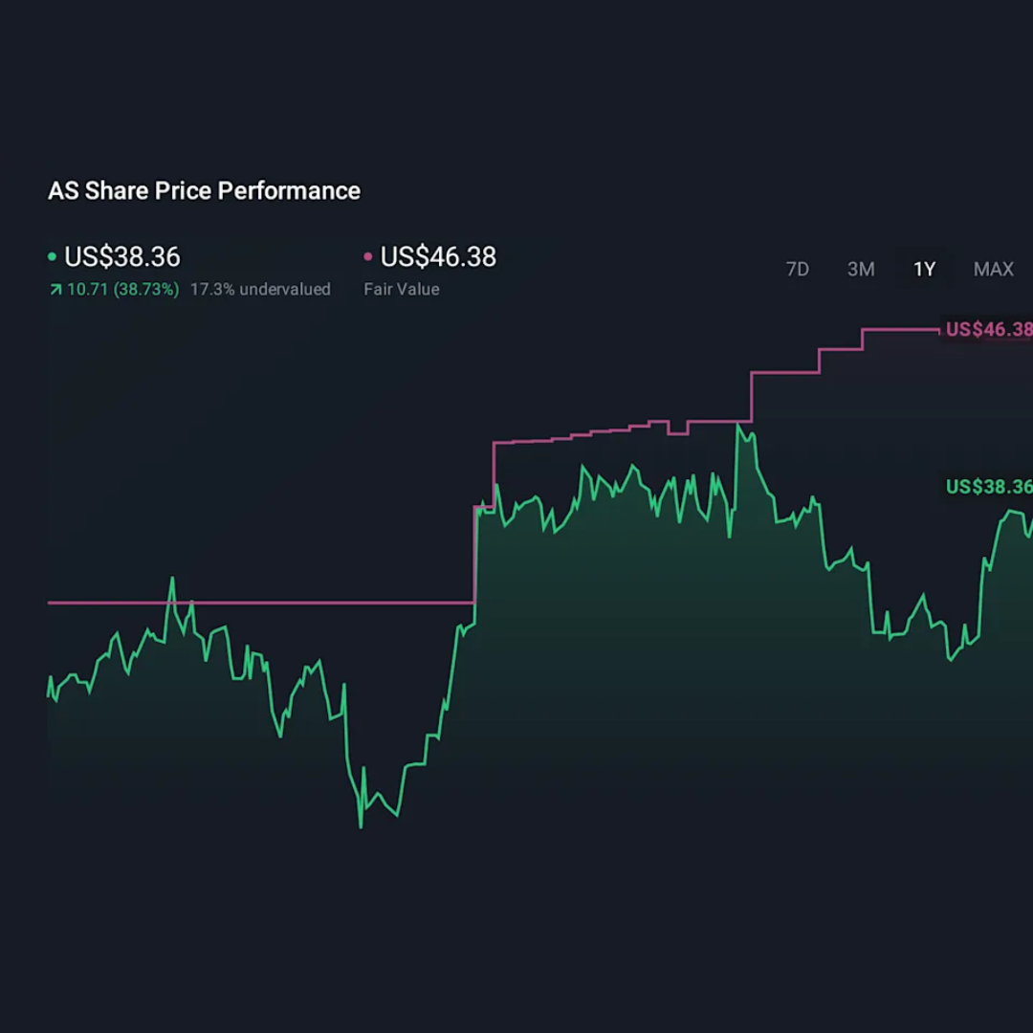Click the highest peak of the green price line
The image size is (1033, 1033).
click(x=738, y=426)
